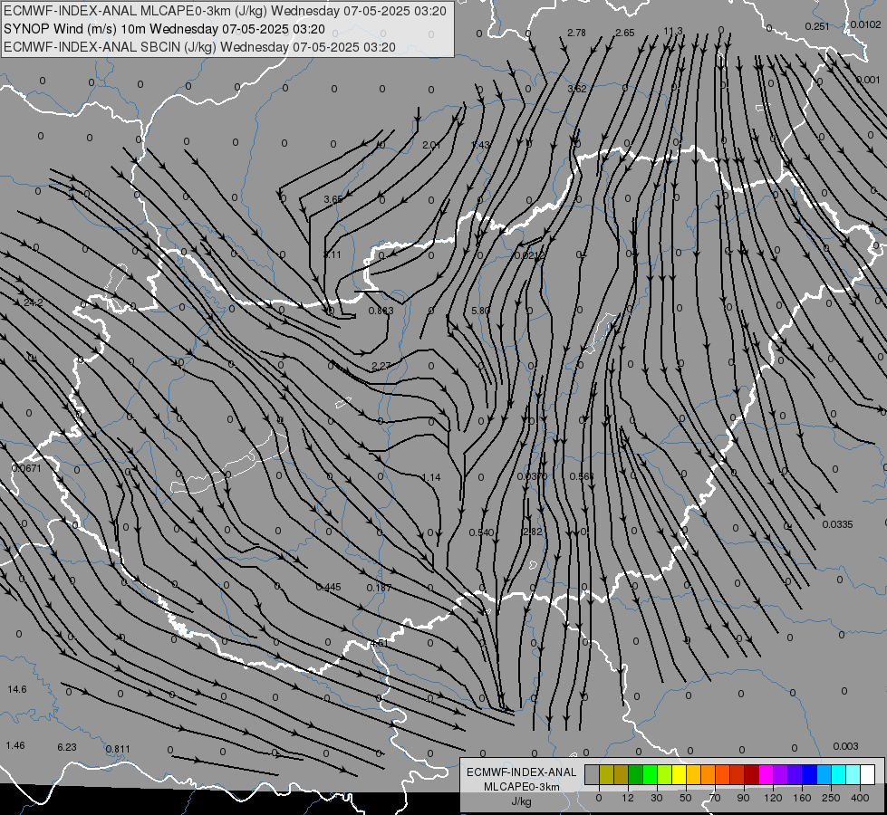Click the map value 14.6
The height and width of the screenshot is (815, 887).
[x=17, y=689]
